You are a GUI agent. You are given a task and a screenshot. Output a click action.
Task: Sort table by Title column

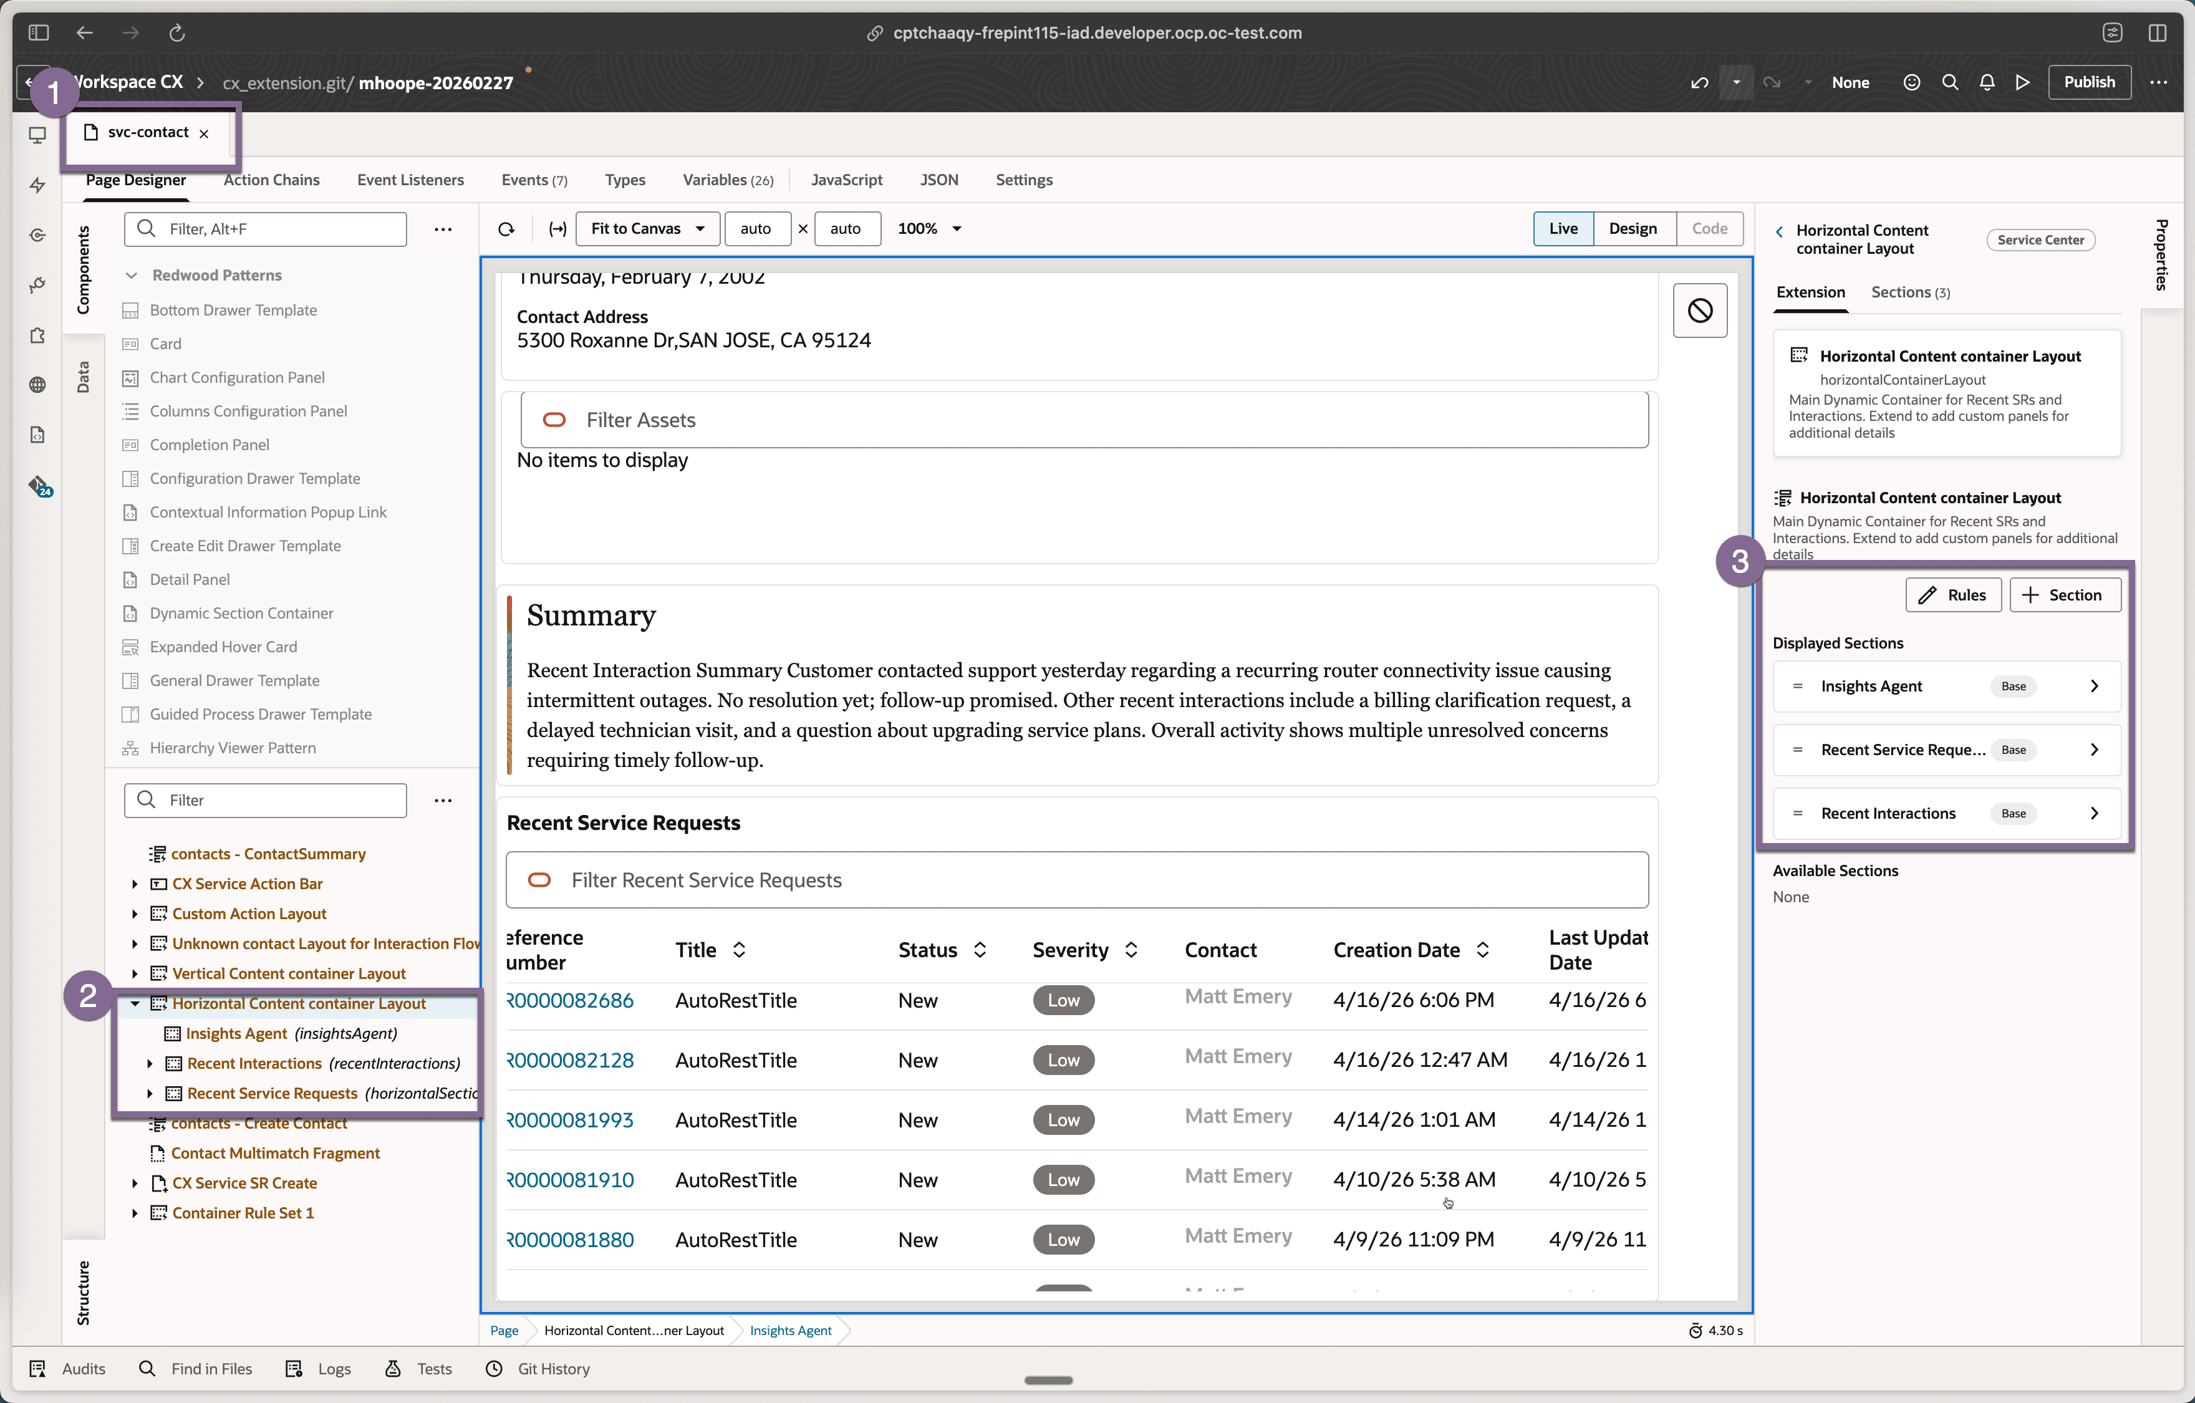740,950
